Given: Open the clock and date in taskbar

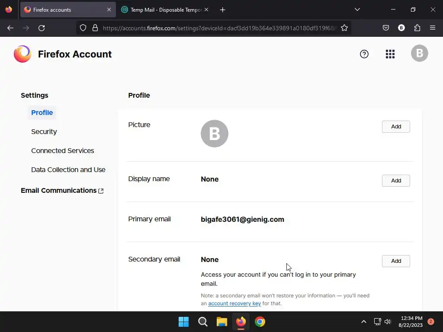Looking at the screenshot, I should [x=410, y=322].
